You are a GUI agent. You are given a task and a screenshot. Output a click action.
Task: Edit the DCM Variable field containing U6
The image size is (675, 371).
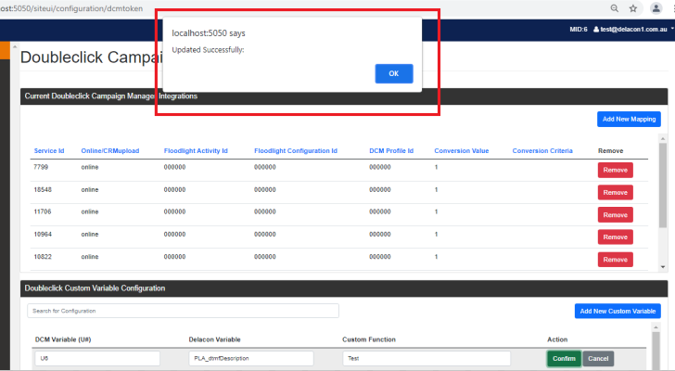tap(97, 359)
